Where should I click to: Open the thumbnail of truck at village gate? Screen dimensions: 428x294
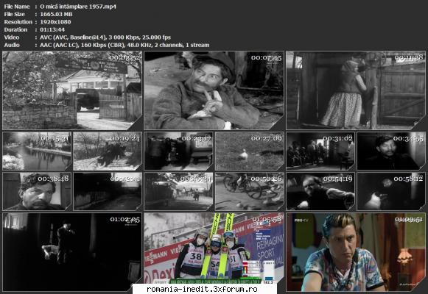[72, 90]
